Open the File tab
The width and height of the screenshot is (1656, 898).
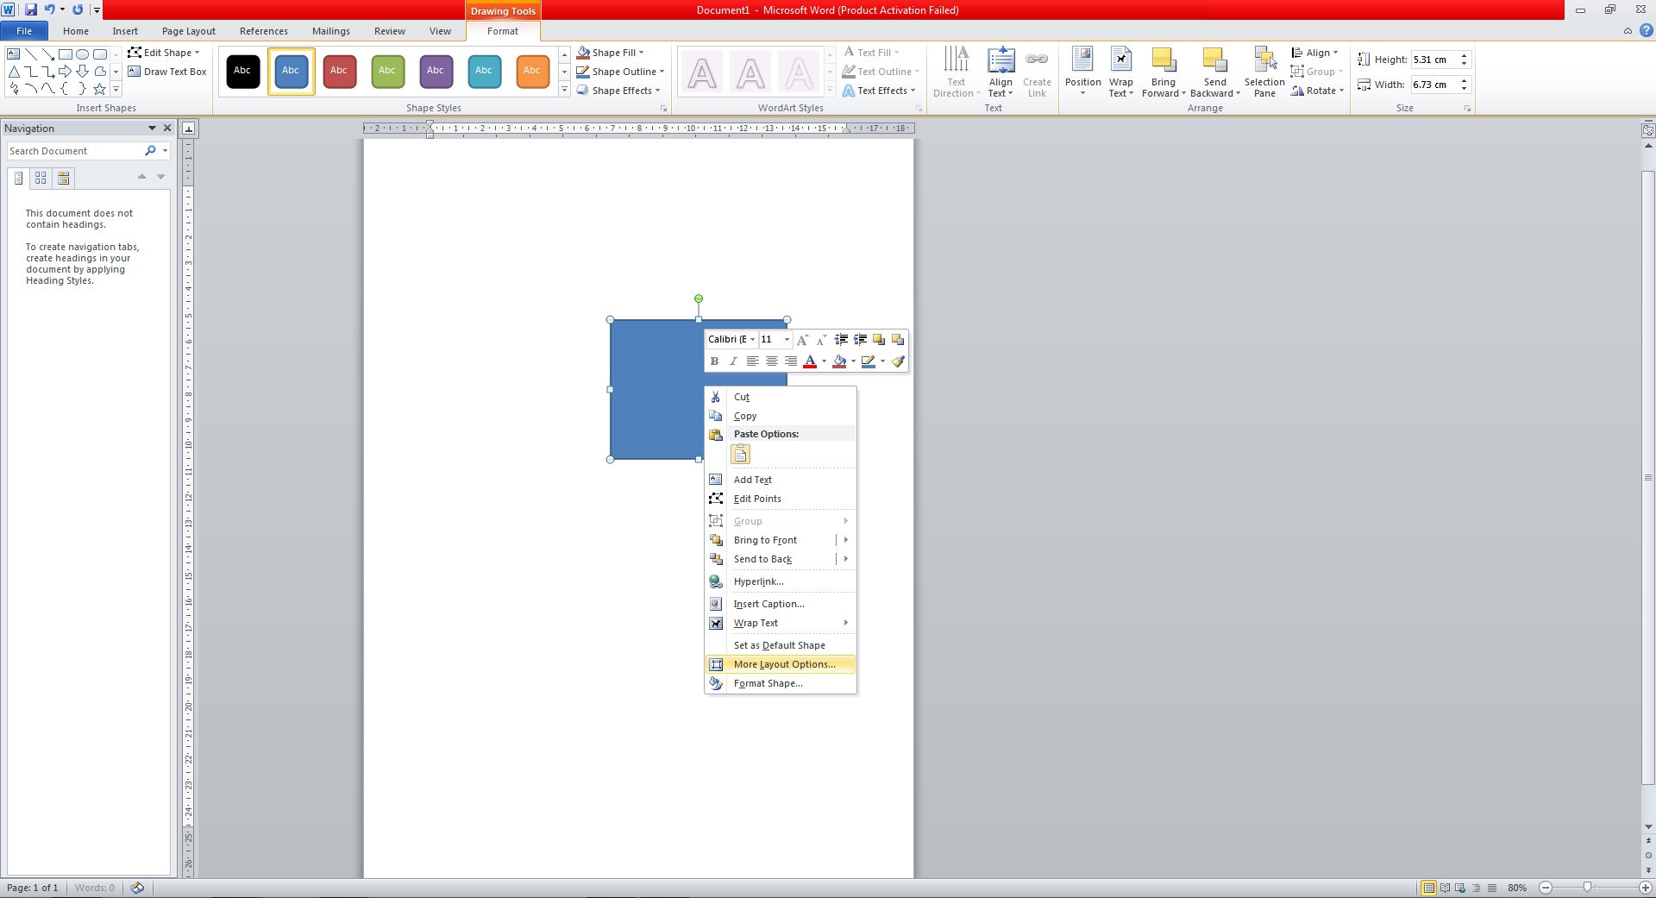pyautogui.click(x=24, y=31)
